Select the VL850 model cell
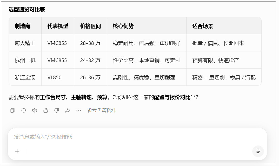The image size is (279, 166). point(55,77)
